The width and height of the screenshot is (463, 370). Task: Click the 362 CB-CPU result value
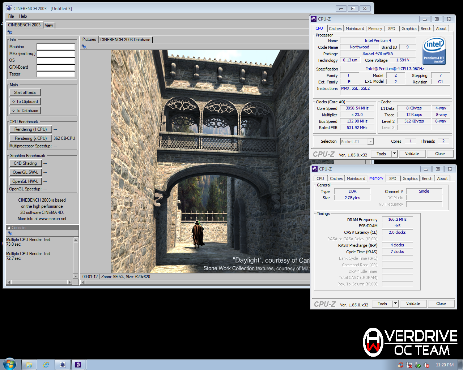point(64,138)
